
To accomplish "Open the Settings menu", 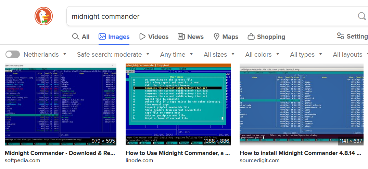I will point(352,36).
